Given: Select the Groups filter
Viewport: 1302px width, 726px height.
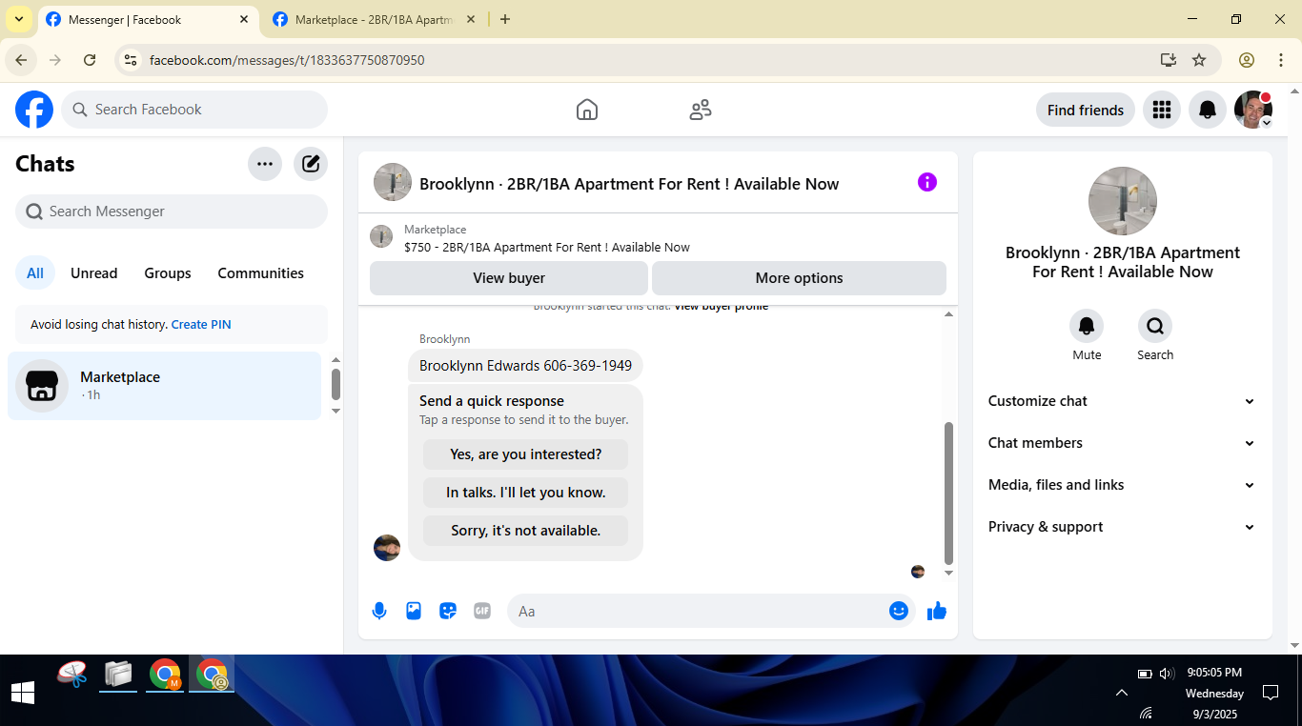Looking at the screenshot, I should click(x=168, y=273).
